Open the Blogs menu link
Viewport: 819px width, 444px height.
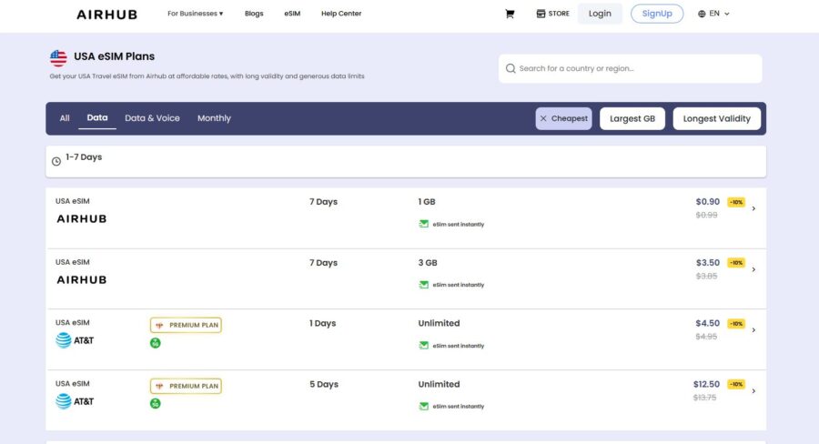click(x=254, y=14)
